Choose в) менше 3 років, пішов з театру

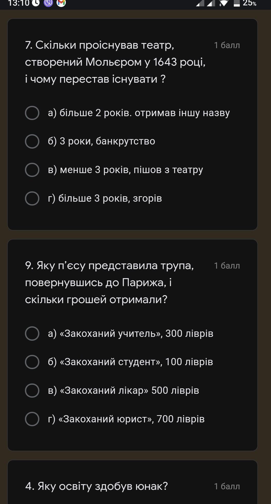click(114, 170)
